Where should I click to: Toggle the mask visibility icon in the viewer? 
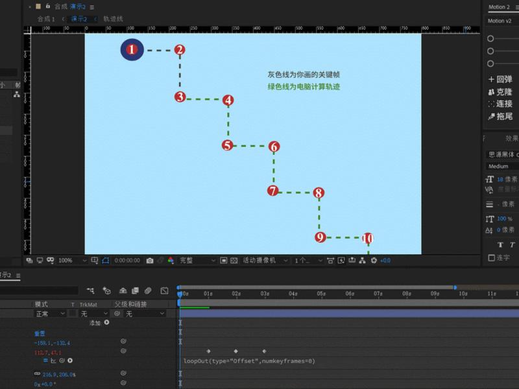[x=105, y=261]
